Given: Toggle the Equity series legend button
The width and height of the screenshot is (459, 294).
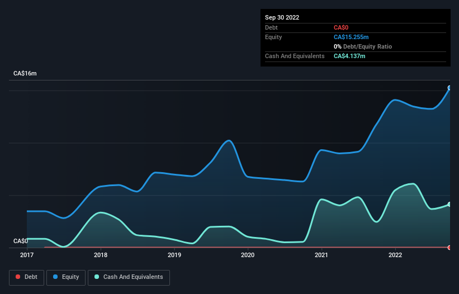Looking at the screenshot, I should tap(66, 277).
